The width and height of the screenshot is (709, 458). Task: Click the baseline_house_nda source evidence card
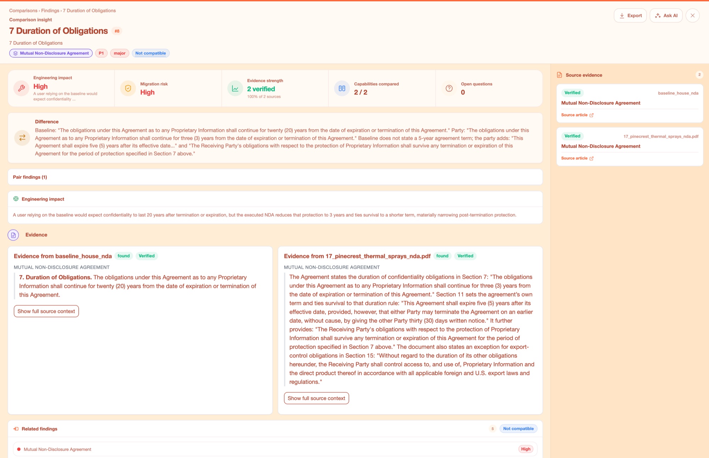click(x=630, y=103)
